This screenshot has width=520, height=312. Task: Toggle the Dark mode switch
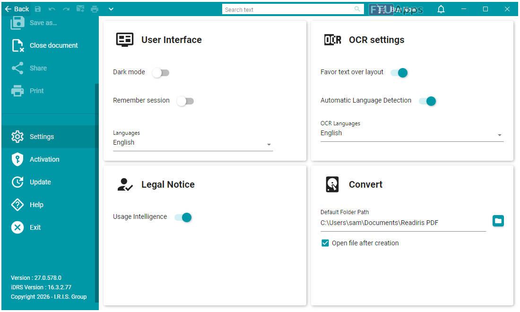161,73
